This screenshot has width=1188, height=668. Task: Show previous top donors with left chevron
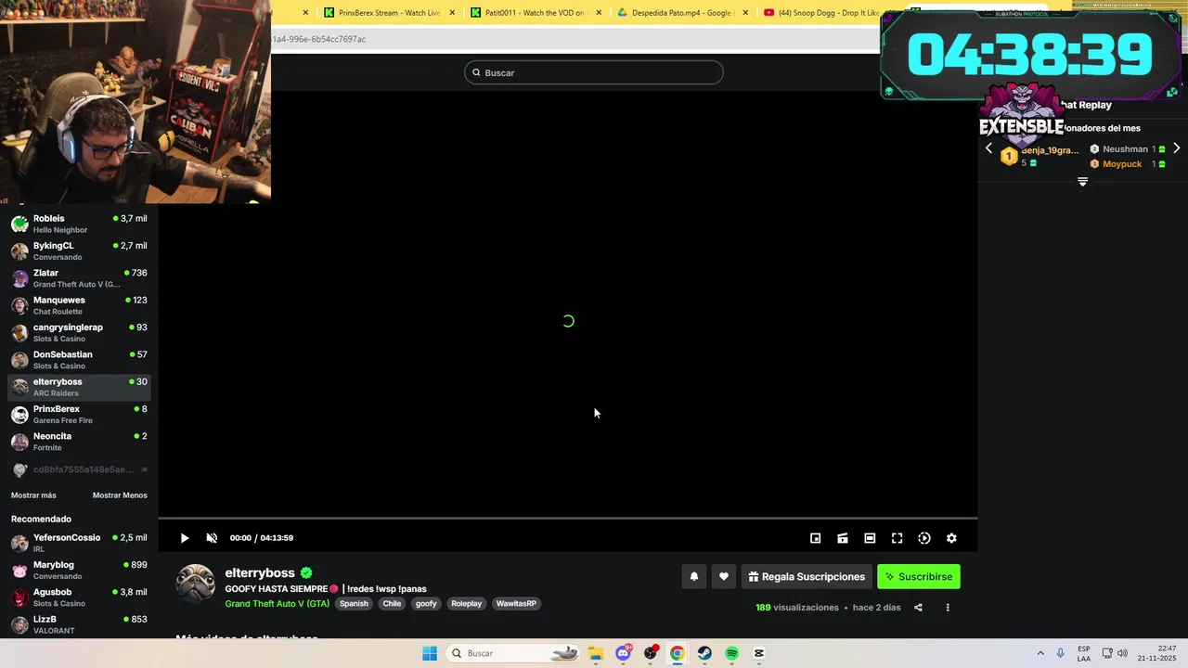coord(988,148)
